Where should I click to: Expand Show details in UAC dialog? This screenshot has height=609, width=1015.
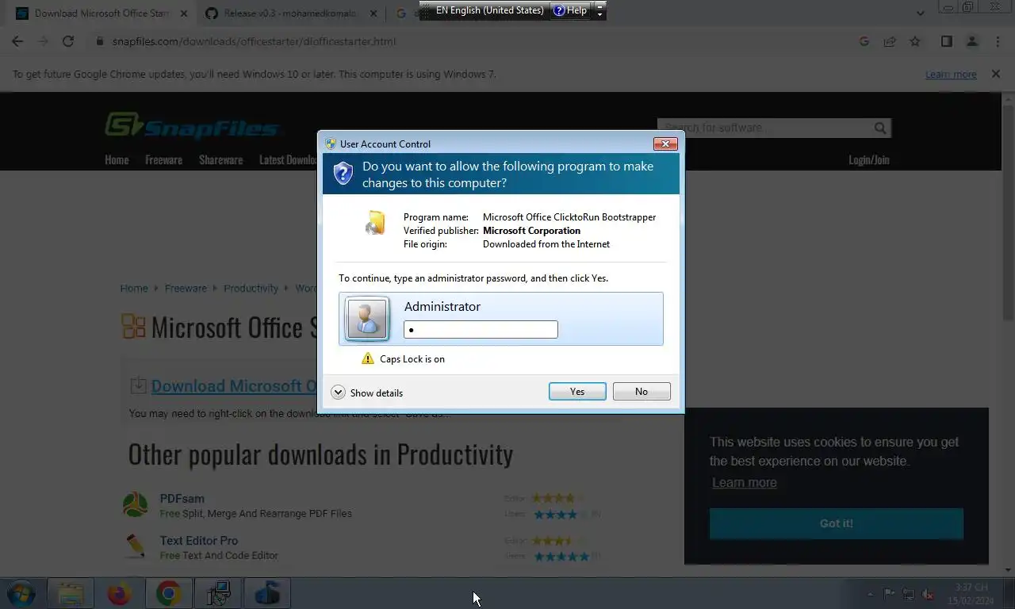click(367, 393)
